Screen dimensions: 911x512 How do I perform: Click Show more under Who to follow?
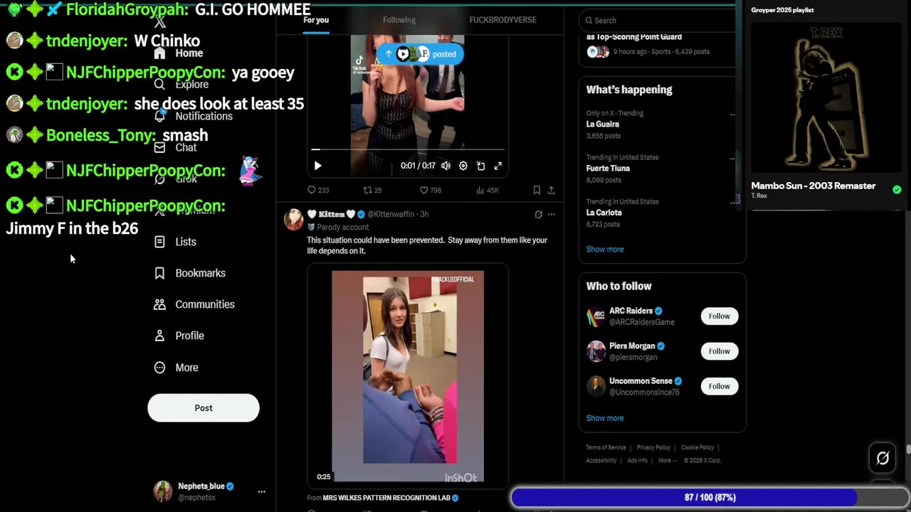pos(605,418)
